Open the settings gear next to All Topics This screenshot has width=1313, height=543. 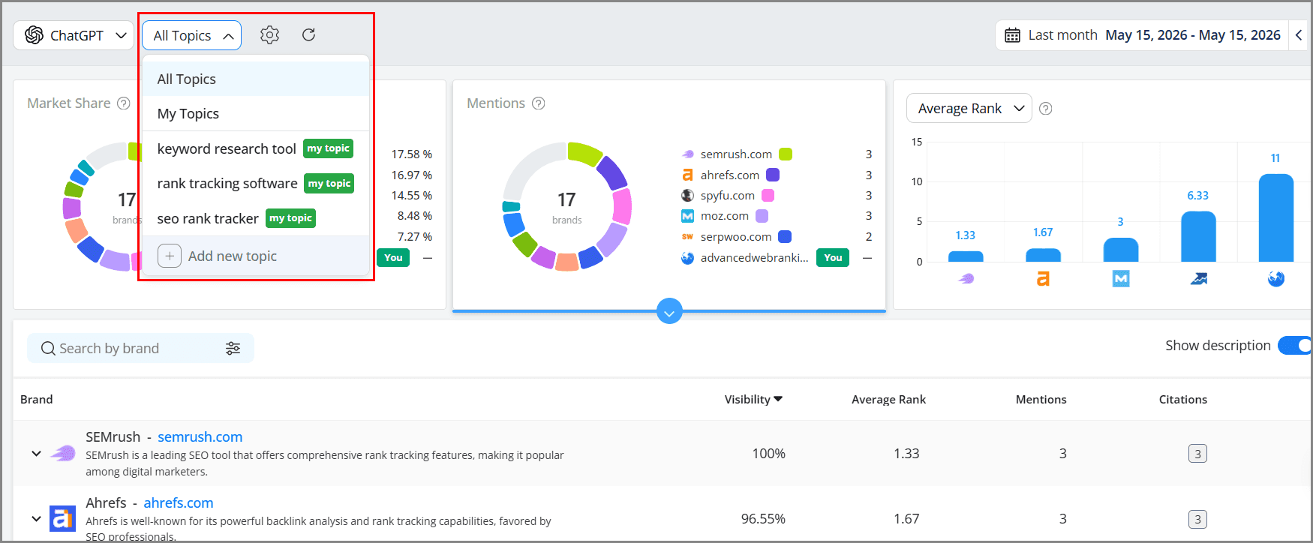269,35
